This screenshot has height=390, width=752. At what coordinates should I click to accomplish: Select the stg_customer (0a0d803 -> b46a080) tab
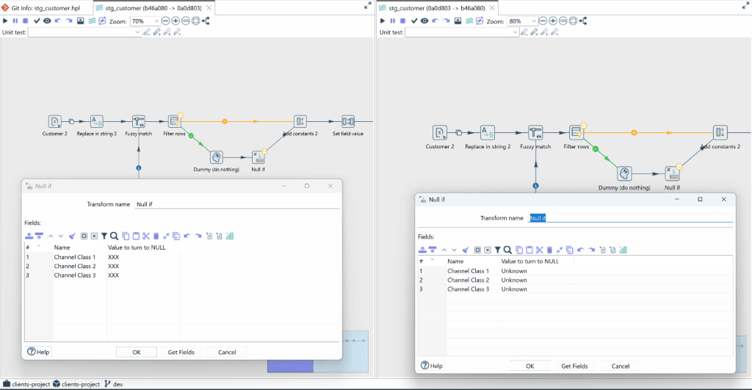[437, 7]
